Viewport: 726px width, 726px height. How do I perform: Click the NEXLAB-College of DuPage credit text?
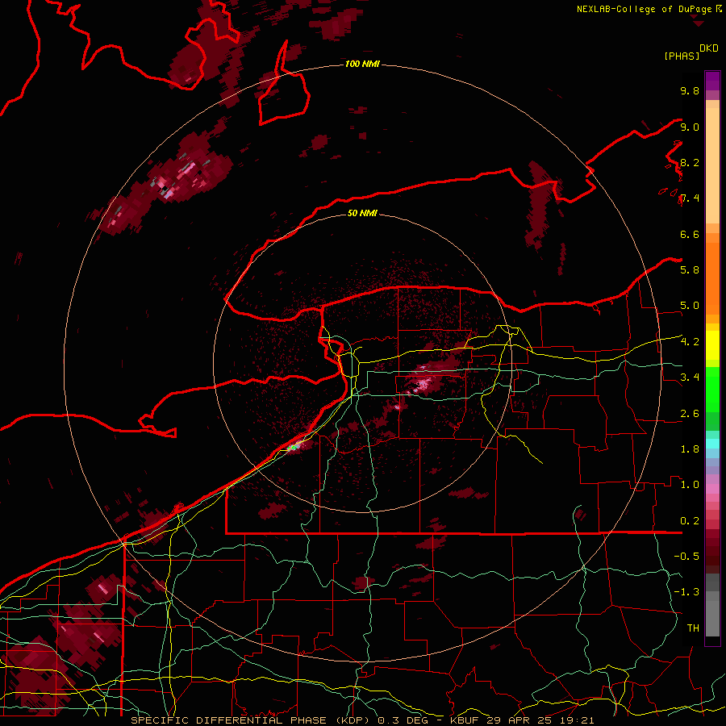(x=646, y=9)
